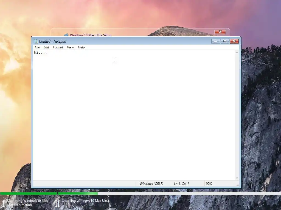Click the Ln 1, Col 1 status entry
The image size is (281, 210).
tap(181, 184)
